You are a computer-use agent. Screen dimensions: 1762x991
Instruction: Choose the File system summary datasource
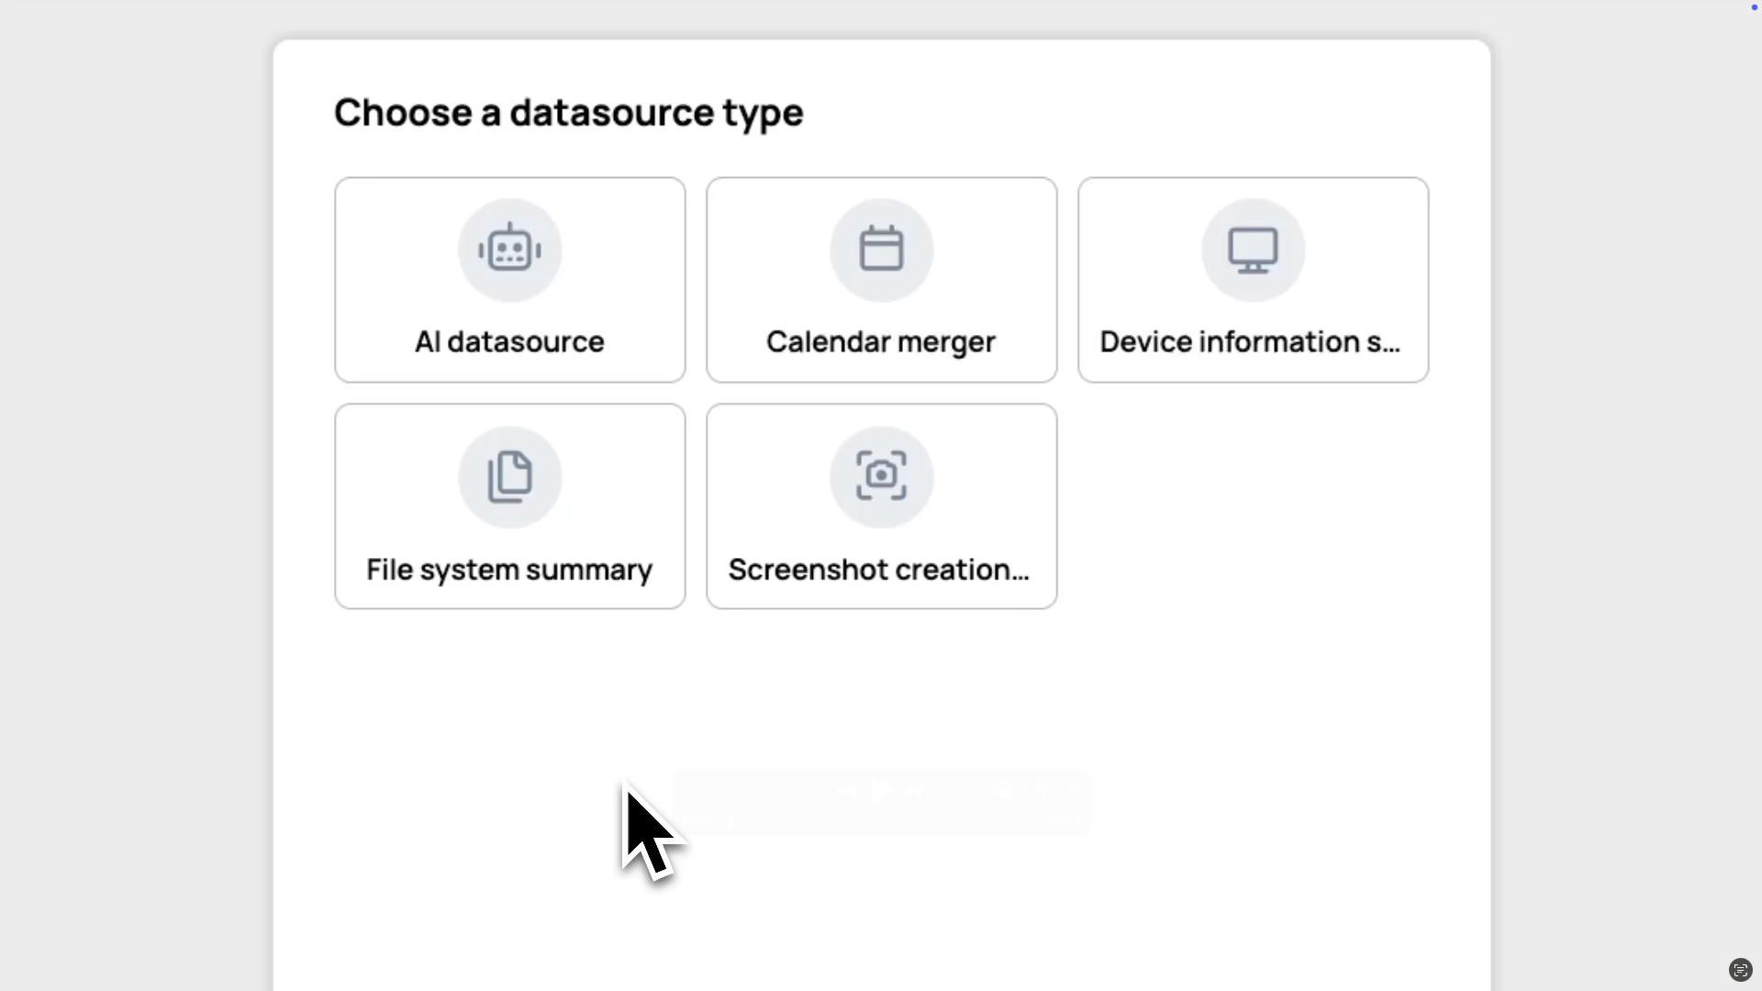click(x=509, y=506)
